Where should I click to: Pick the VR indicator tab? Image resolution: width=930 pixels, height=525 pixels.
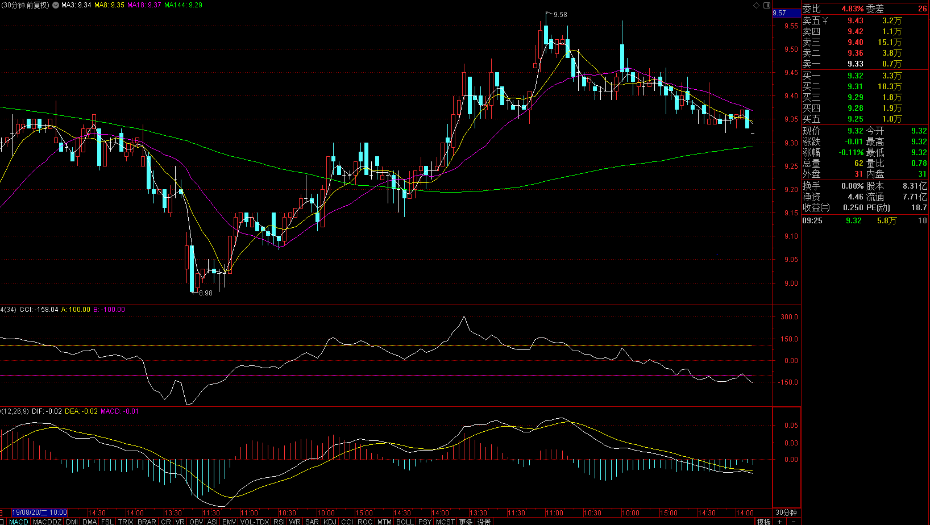(x=180, y=522)
